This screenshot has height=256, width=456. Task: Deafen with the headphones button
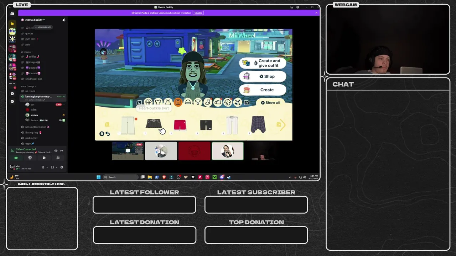coord(52,167)
